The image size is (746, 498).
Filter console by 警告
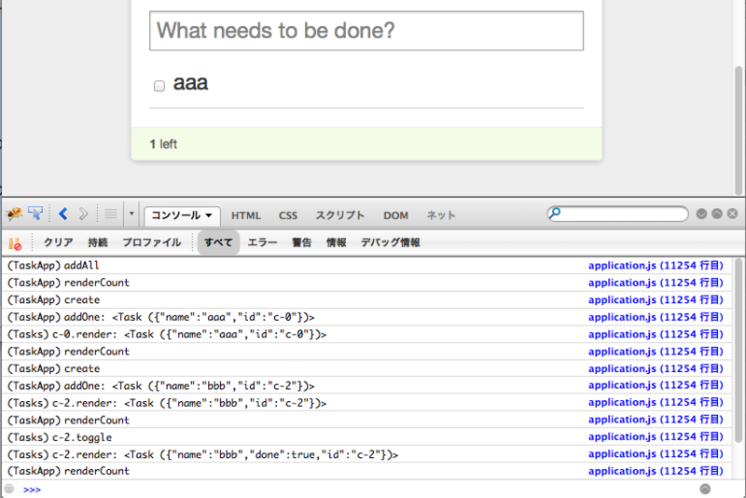[301, 242]
